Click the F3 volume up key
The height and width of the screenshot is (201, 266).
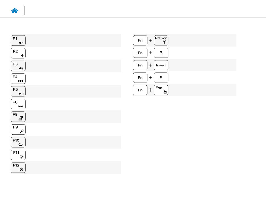click(18, 66)
